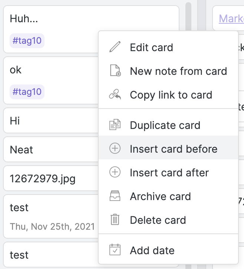Open the Mark link in the next lane
This screenshot has height=269, width=244.
click(x=231, y=19)
